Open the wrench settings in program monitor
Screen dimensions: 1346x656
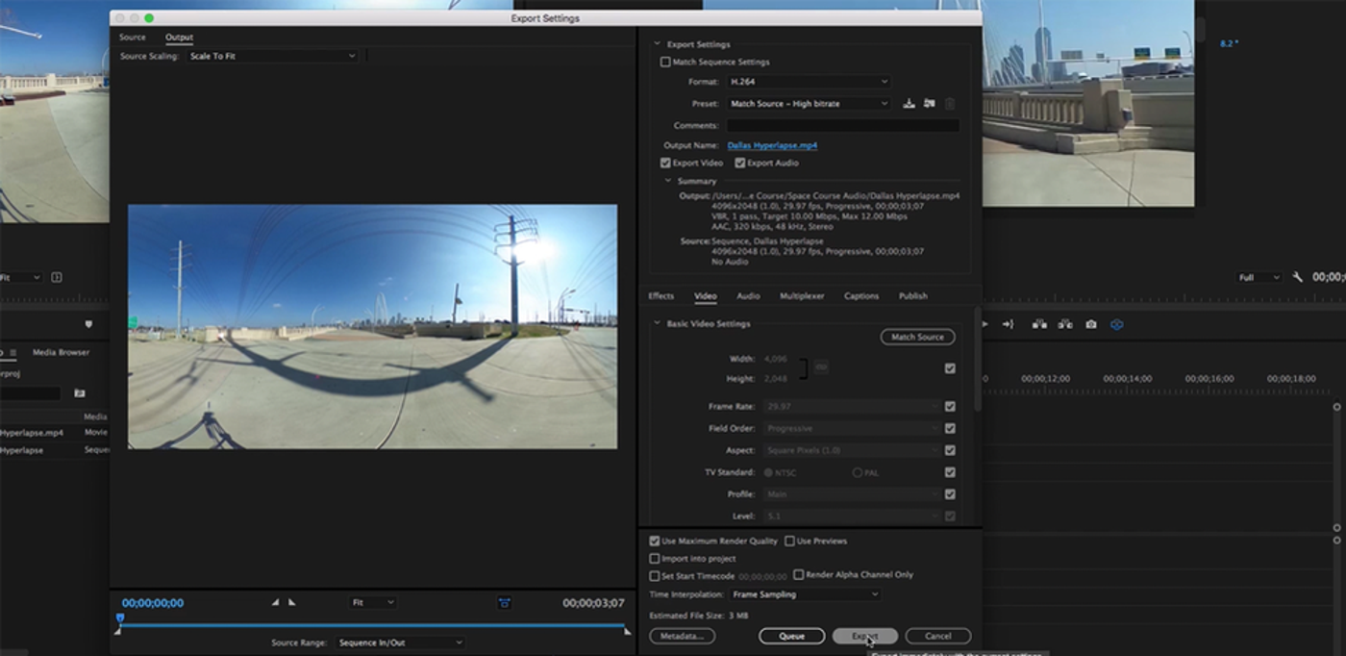[1297, 278]
